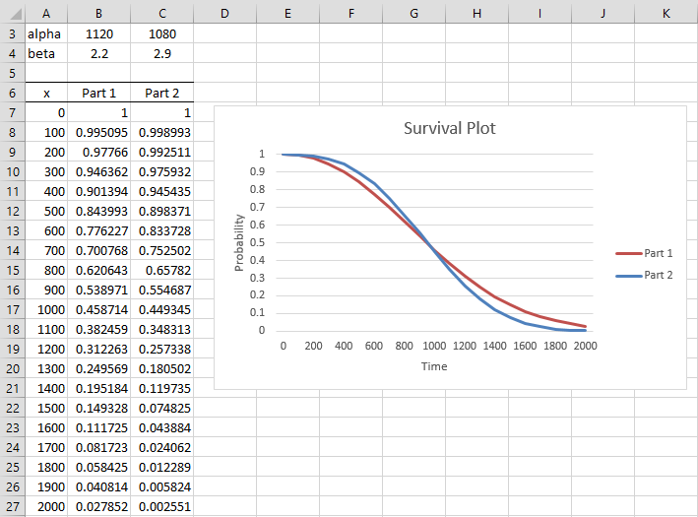Click the row 27 header
698x517 pixels.
tap(12, 506)
